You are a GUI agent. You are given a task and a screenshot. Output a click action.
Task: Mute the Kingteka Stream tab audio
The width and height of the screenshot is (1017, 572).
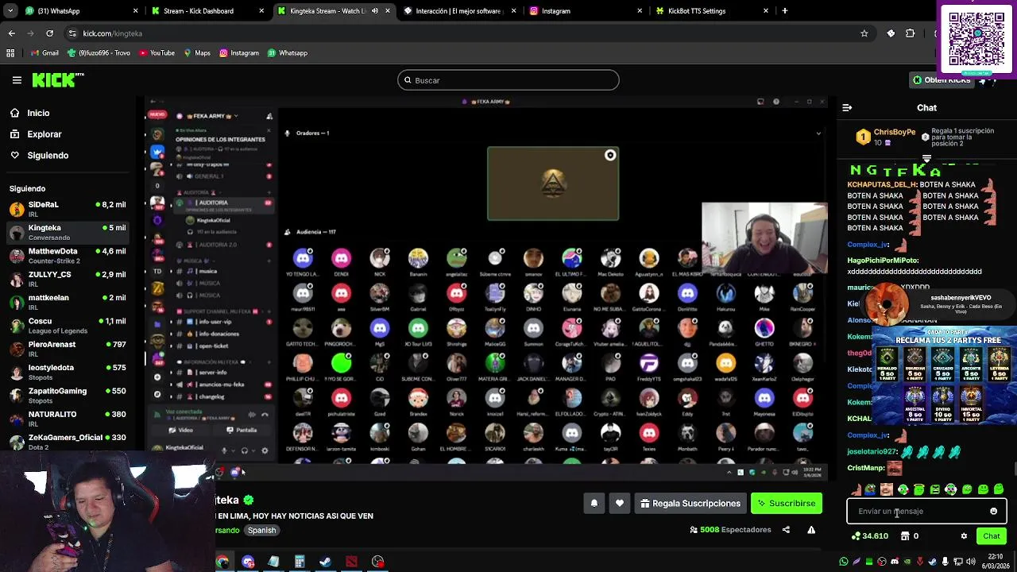[x=375, y=11]
